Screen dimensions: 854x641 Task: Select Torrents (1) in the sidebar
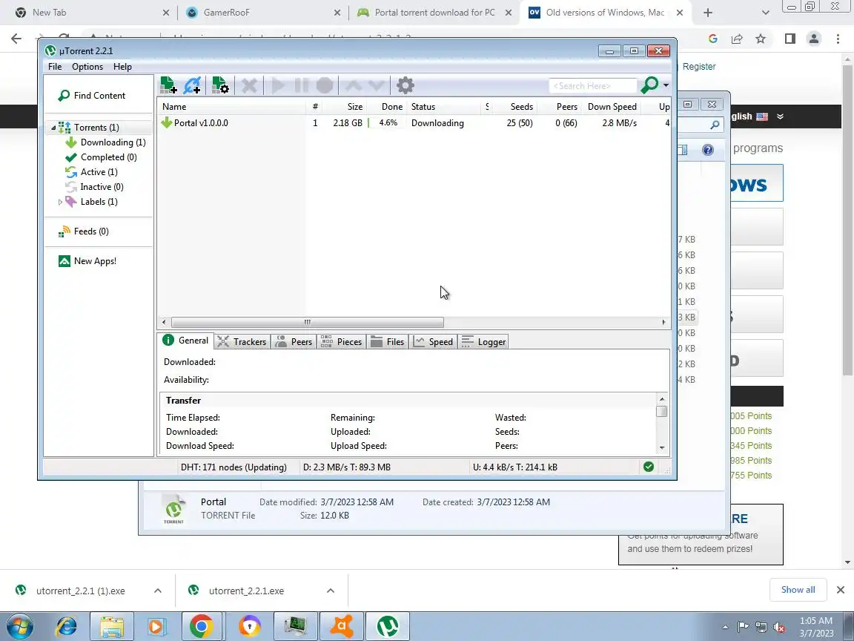[x=96, y=127]
